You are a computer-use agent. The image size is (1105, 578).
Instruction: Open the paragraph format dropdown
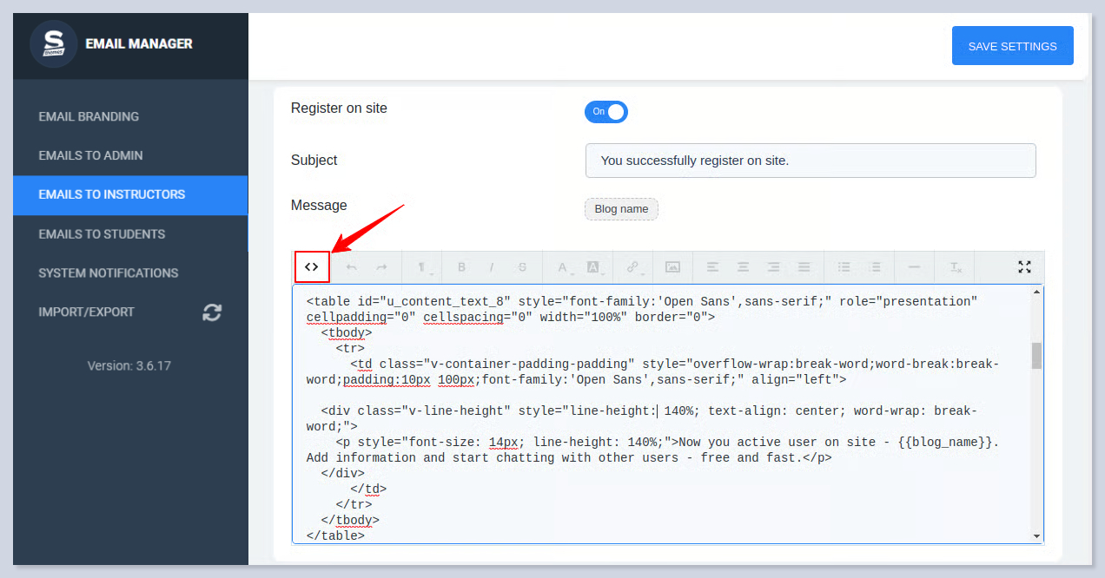pos(421,267)
